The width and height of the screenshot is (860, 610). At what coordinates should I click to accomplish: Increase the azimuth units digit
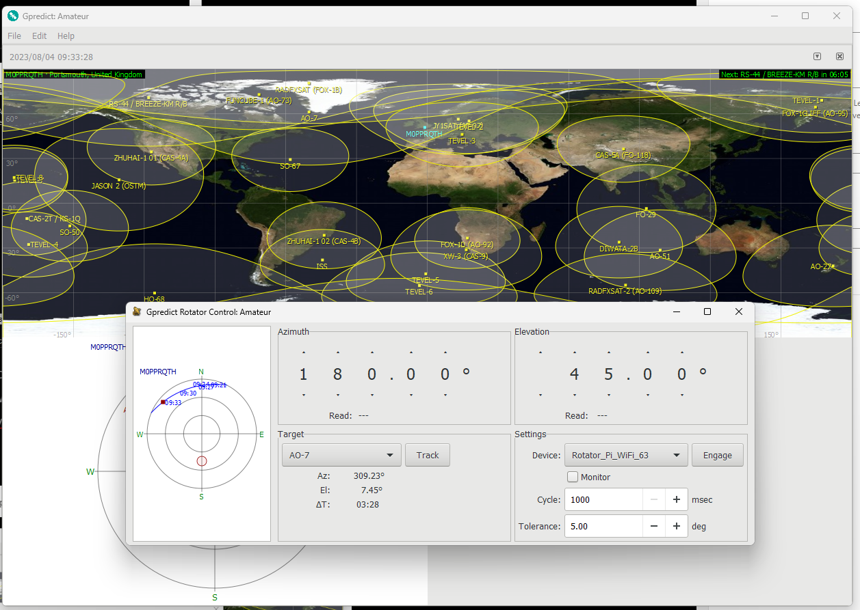coord(372,352)
